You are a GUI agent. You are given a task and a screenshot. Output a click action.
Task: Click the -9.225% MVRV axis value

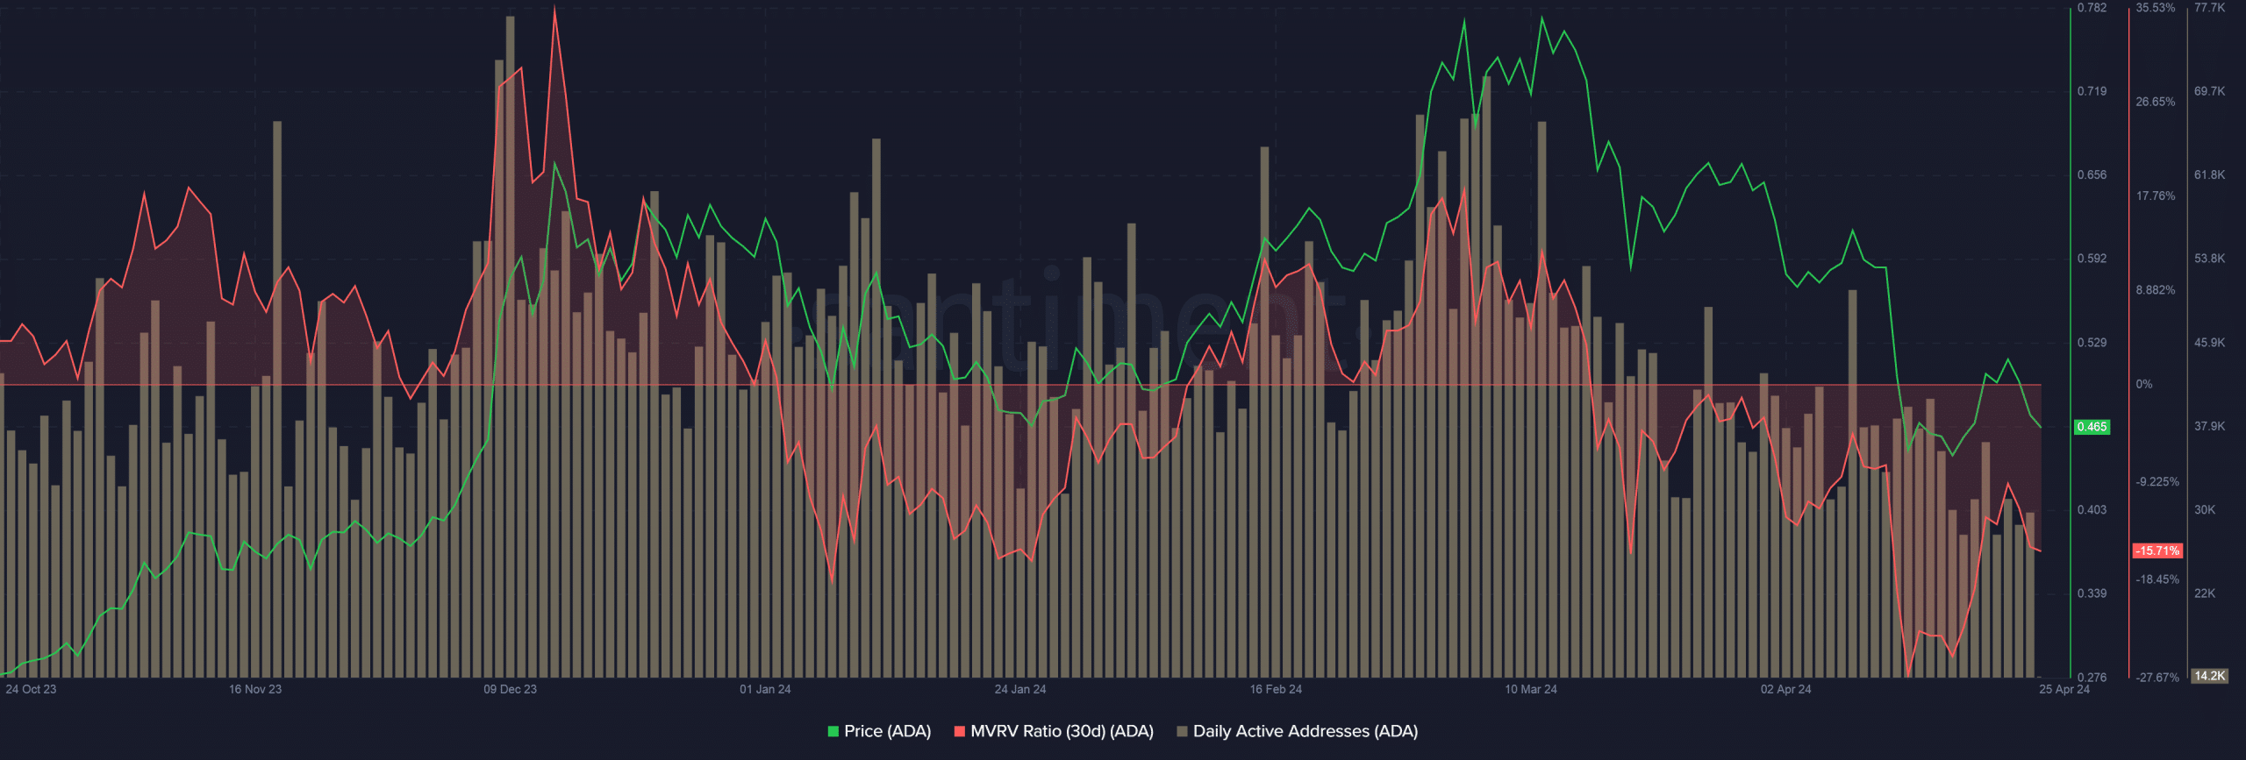point(2157,482)
